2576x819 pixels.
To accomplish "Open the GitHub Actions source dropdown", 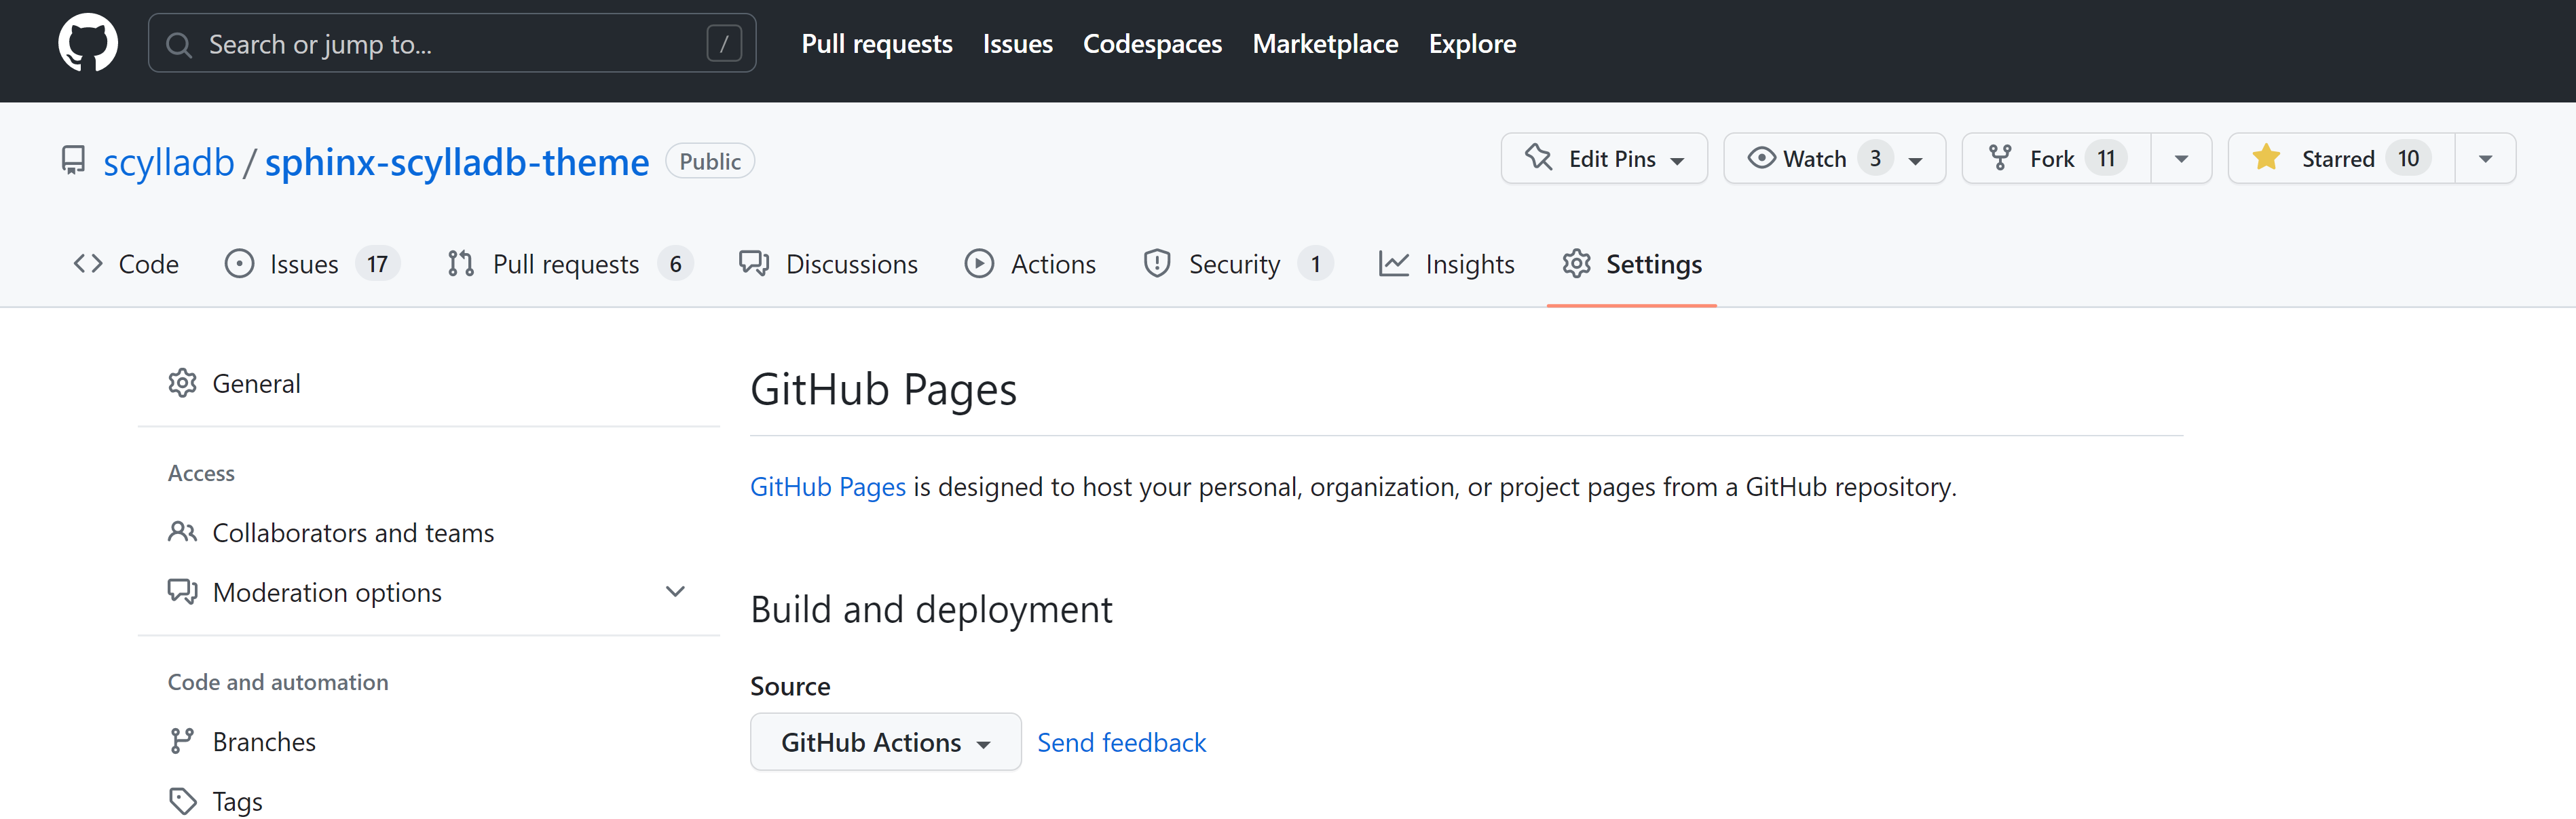I will [x=885, y=741].
